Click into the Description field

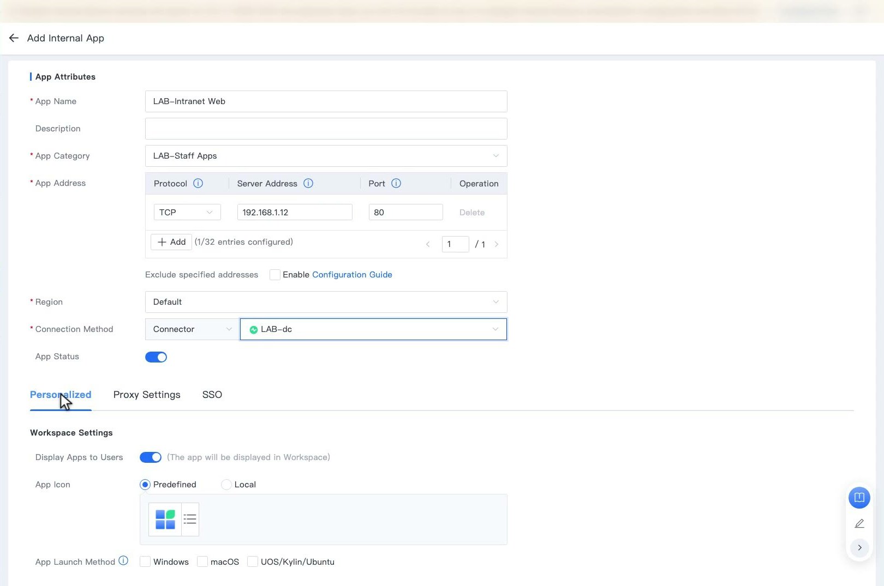pos(326,129)
